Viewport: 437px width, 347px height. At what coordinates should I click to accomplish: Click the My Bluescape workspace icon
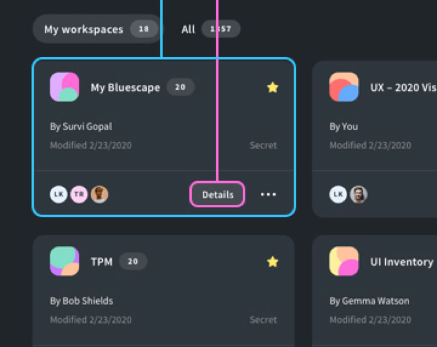coord(65,87)
